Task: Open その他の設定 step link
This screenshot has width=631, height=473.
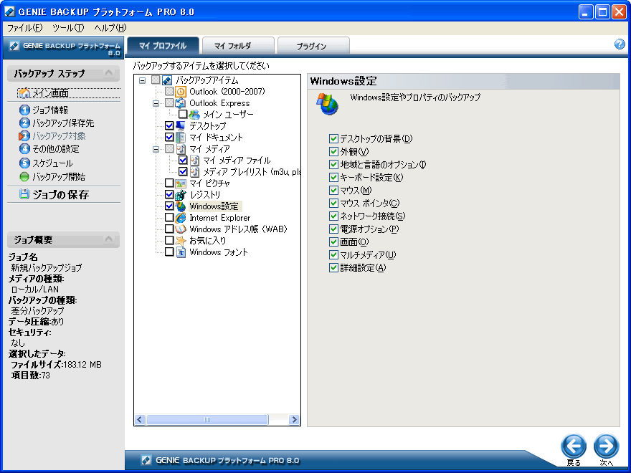Action: tap(55, 149)
